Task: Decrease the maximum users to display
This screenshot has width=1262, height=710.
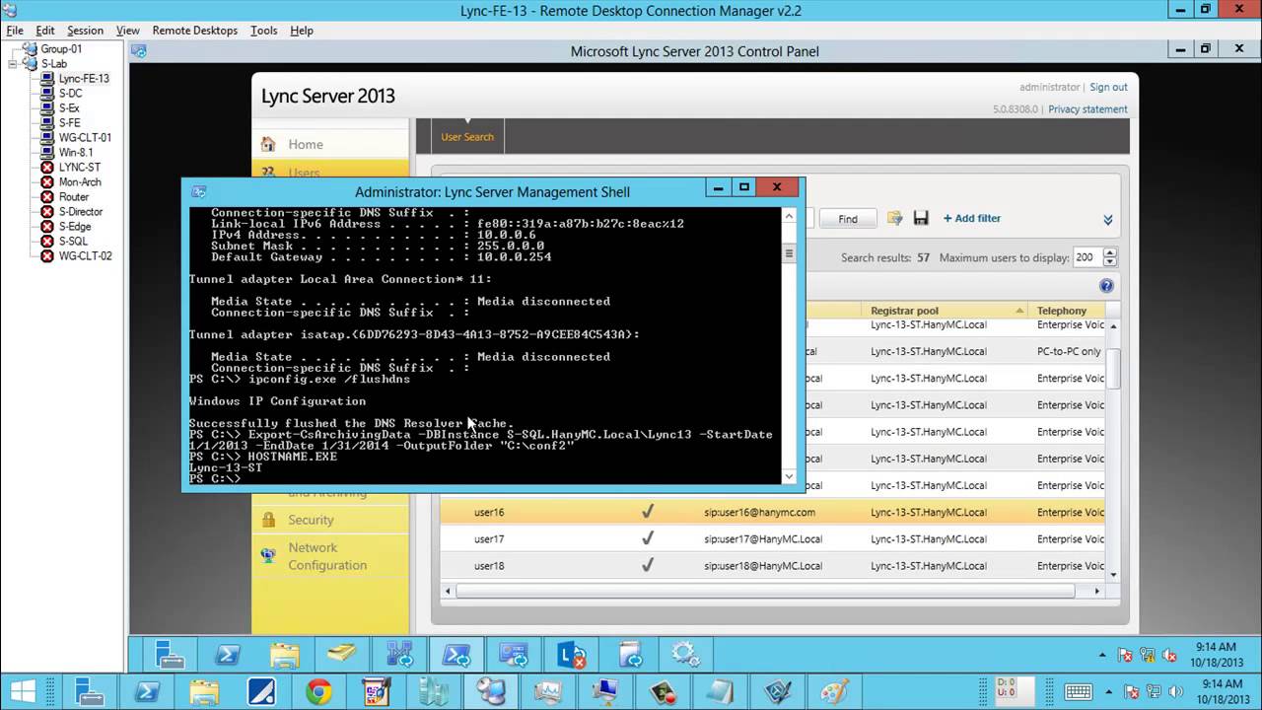Action: point(1110,262)
